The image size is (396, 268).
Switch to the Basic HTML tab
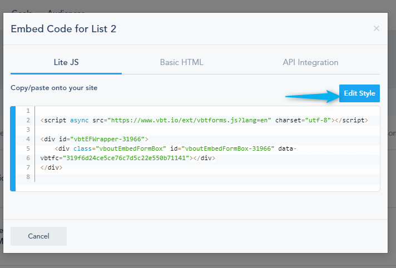click(x=181, y=62)
